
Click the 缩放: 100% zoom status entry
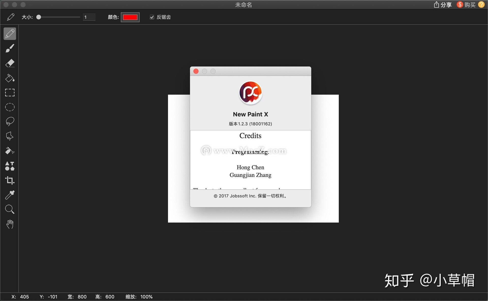[139, 297]
